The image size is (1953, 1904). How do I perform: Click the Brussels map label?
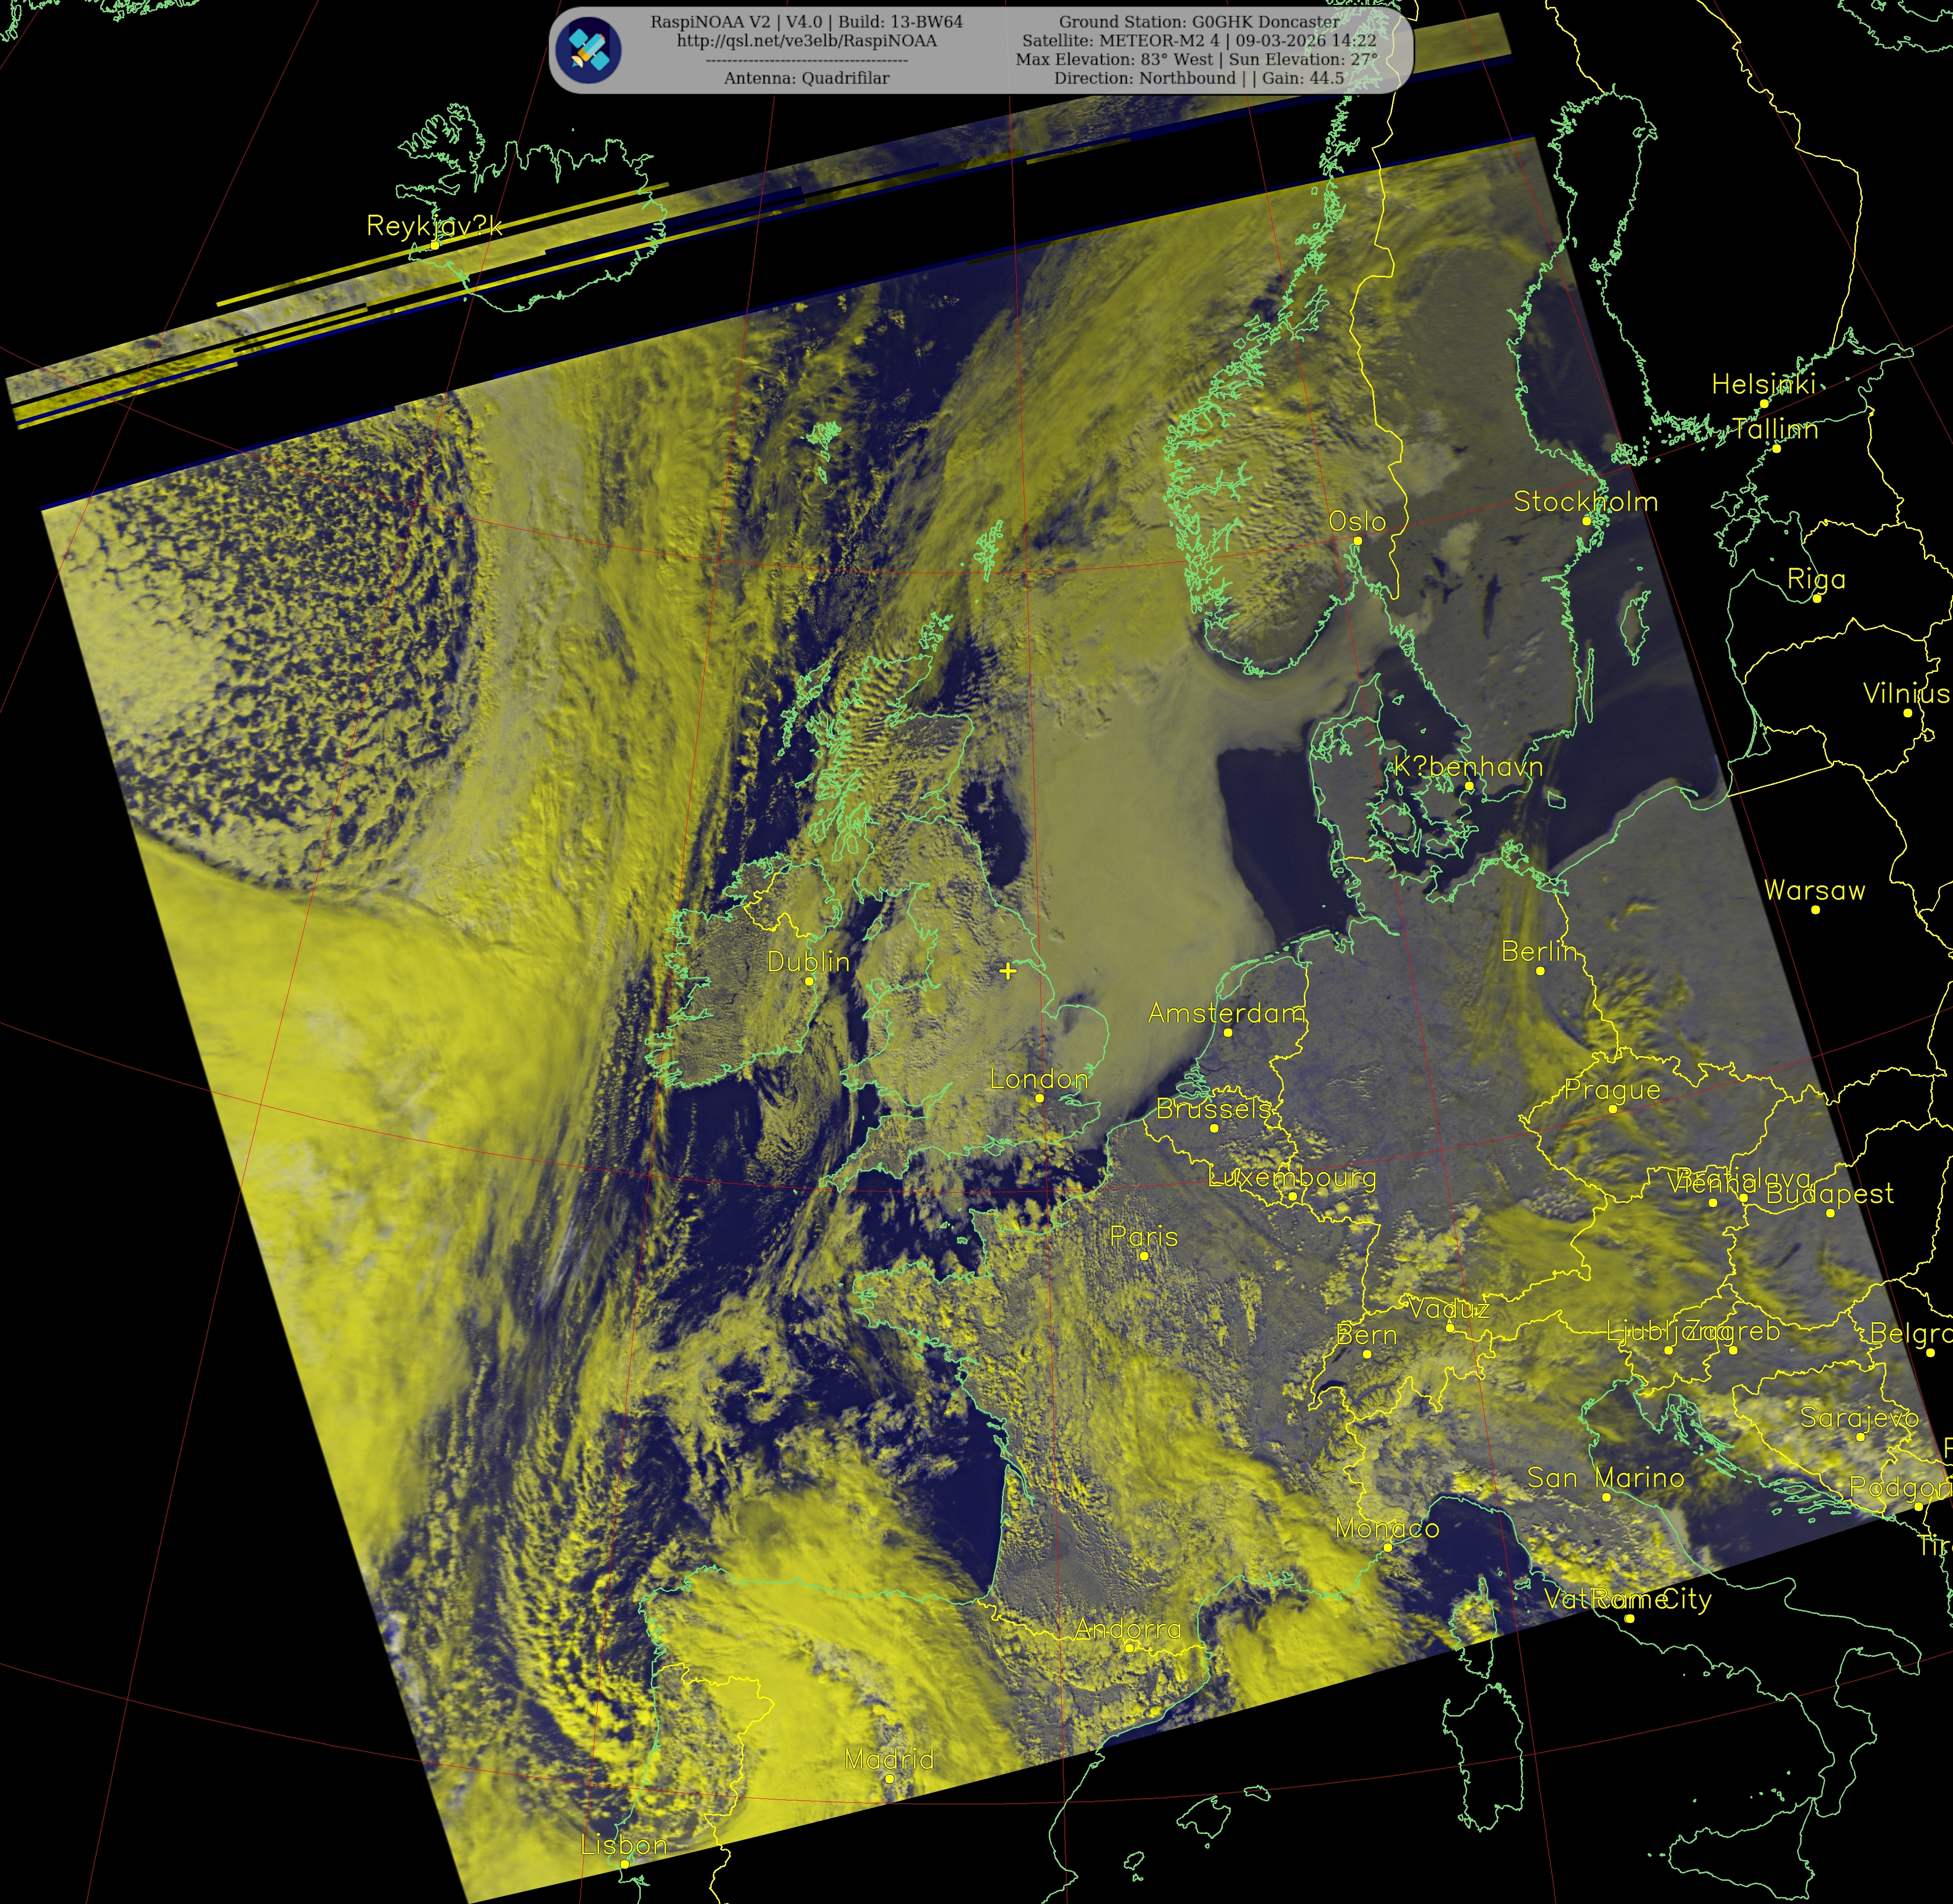click(x=1213, y=1108)
